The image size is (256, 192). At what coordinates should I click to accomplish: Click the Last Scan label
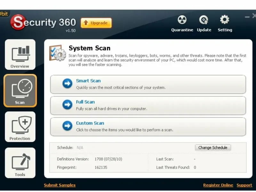coord(165,159)
